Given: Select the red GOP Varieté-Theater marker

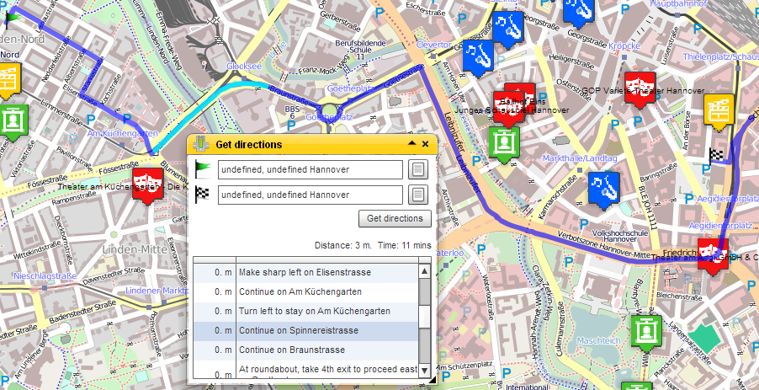Looking at the screenshot, I should tap(640, 89).
